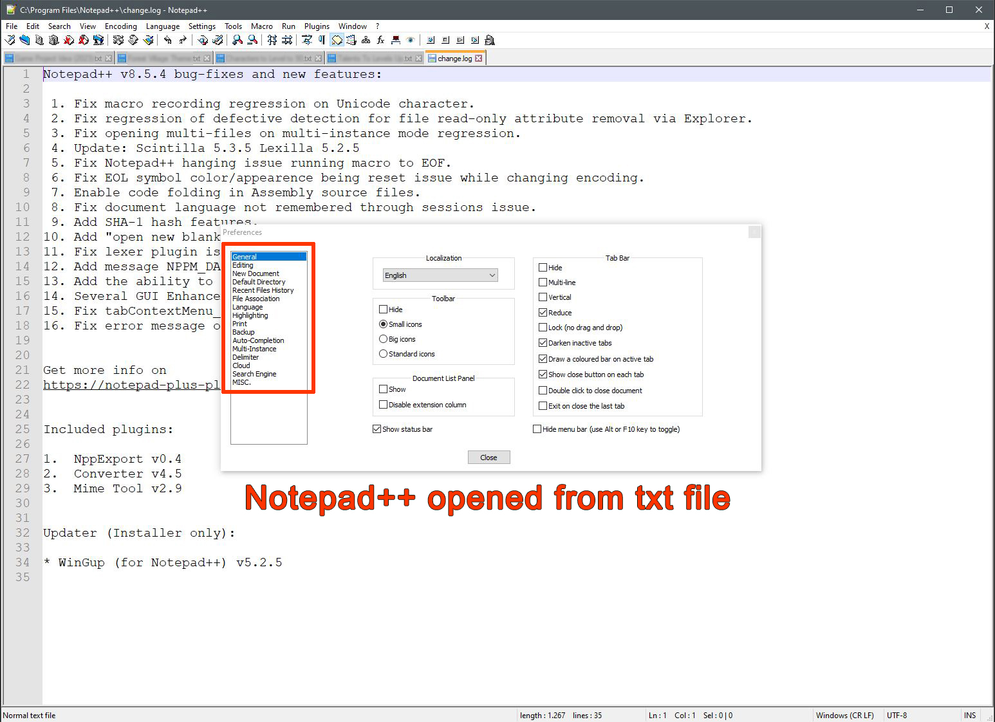
Task: Open the Function List (fx) icon
Action: point(380,40)
